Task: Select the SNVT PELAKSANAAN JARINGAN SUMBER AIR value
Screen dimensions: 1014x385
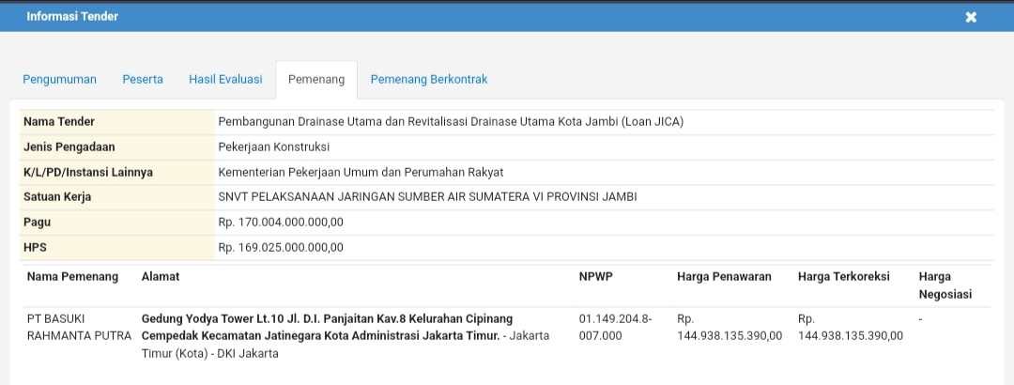Action: click(427, 196)
